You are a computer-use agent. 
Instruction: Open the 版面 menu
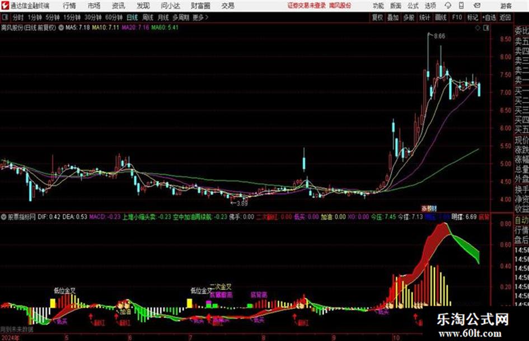coord(395,6)
